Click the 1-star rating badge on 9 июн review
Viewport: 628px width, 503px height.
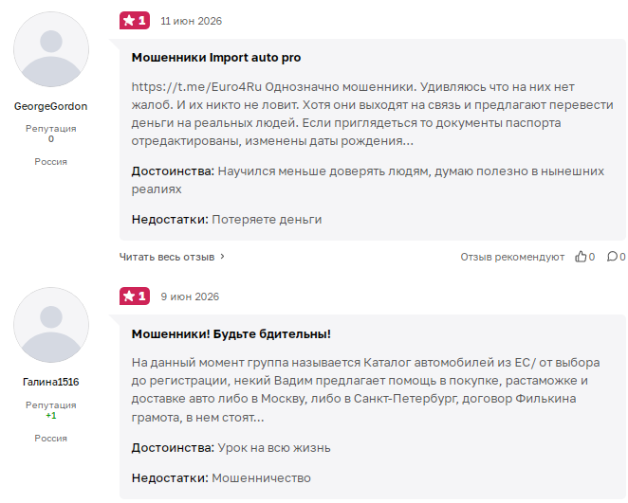coord(135,296)
